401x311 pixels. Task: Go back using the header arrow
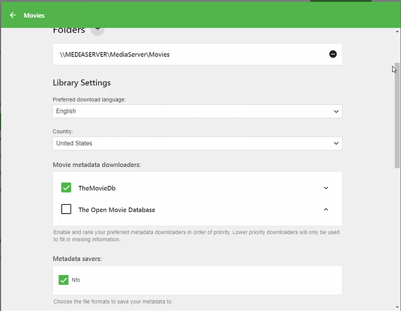(x=13, y=15)
